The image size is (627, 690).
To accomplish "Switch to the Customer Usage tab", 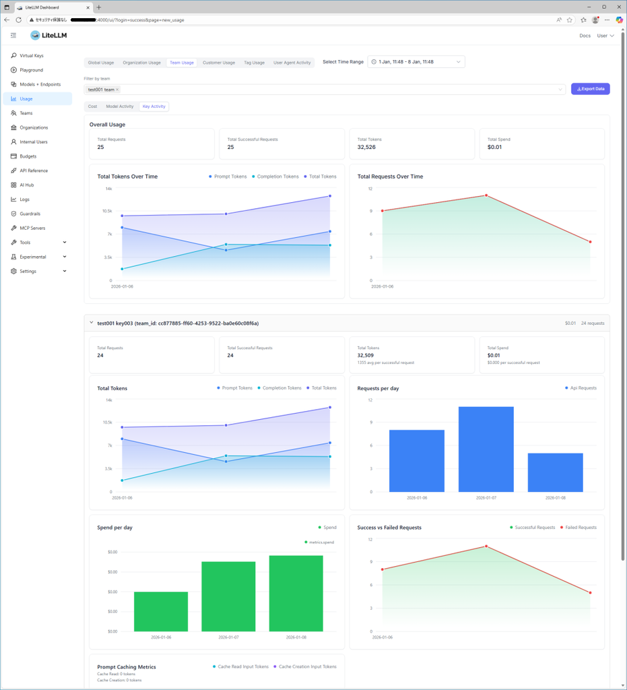I will 219,63.
